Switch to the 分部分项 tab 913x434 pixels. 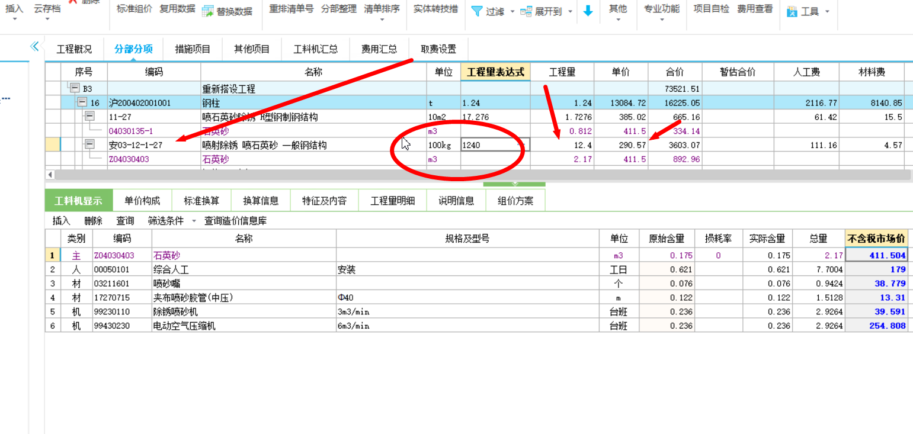[x=133, y=49]
